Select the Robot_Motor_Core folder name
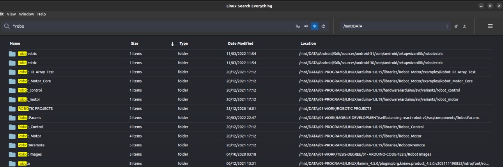Viewport: 503px width, 167px height. pos(34,81)
